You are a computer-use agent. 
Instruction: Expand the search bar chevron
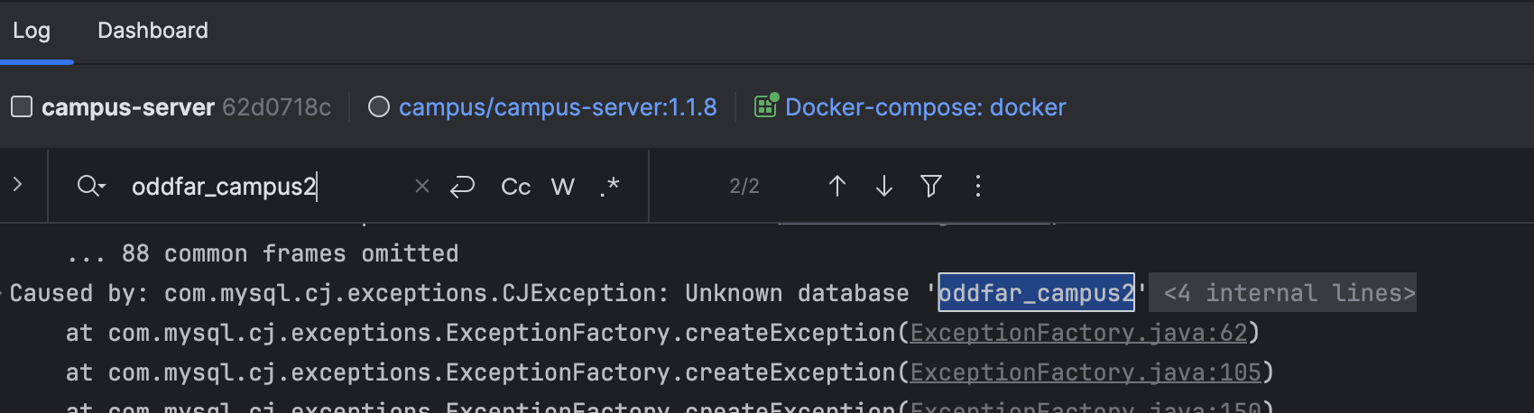tap(17, 185)
